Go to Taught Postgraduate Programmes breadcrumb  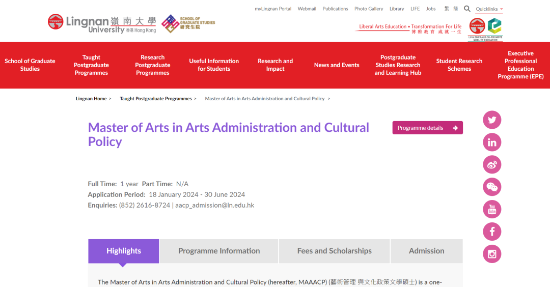pyautogui.click(x=156, y=99)
